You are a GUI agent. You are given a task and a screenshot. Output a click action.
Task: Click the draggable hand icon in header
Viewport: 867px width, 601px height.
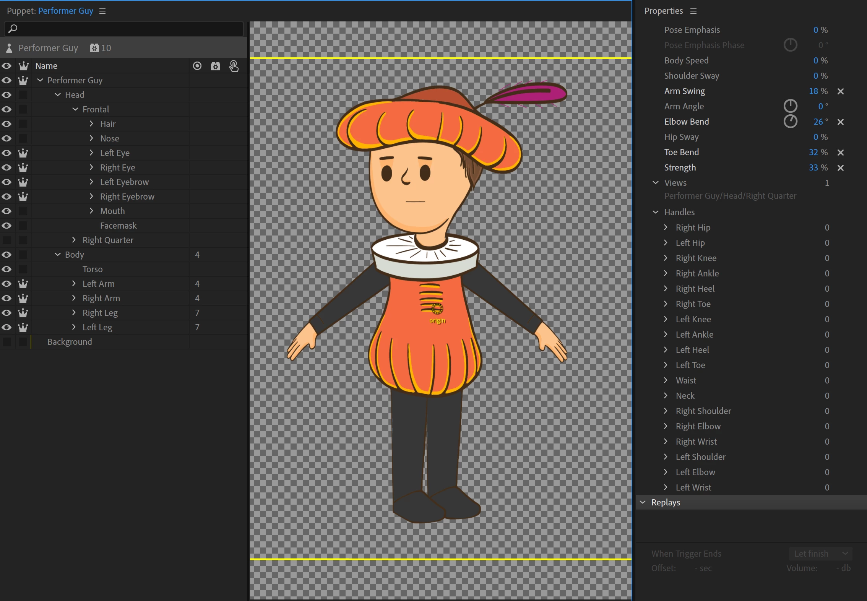[x=234, y=66]
